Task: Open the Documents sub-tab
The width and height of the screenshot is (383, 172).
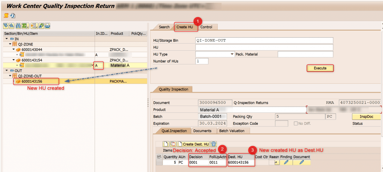Action: pyautogui.click(x=202, y=131)
